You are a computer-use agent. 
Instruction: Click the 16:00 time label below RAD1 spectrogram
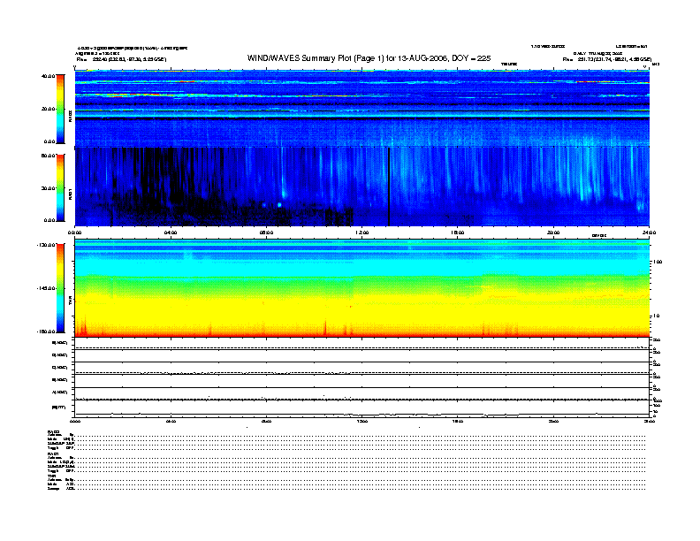[458, 232]
